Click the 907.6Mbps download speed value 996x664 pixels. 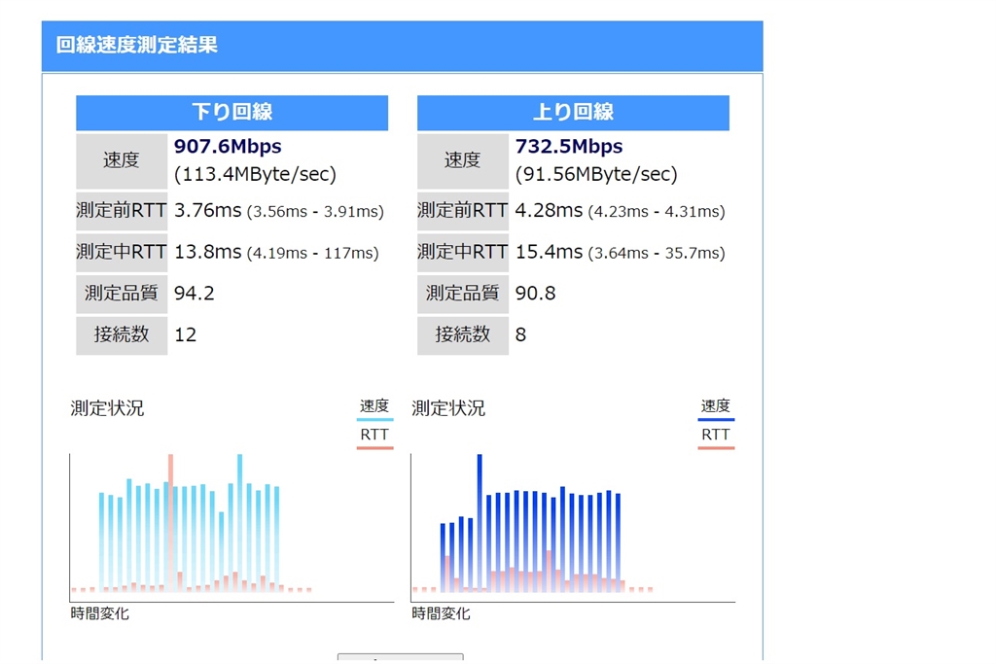228,147
